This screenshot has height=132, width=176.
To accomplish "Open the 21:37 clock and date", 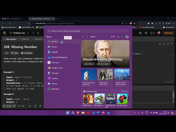I will click(x=163, y=113).
